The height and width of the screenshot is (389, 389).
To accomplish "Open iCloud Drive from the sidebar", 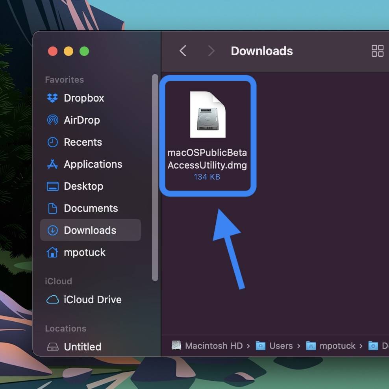I will pyautogui.click(x=93, y=300).
